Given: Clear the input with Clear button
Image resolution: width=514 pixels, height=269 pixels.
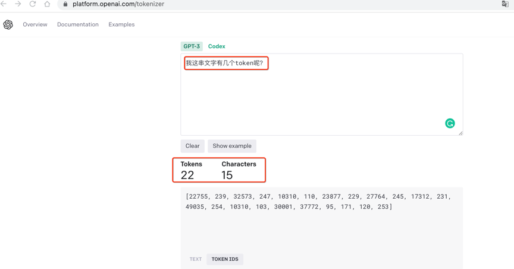Looking at the screenshot, I should point(192,146).
